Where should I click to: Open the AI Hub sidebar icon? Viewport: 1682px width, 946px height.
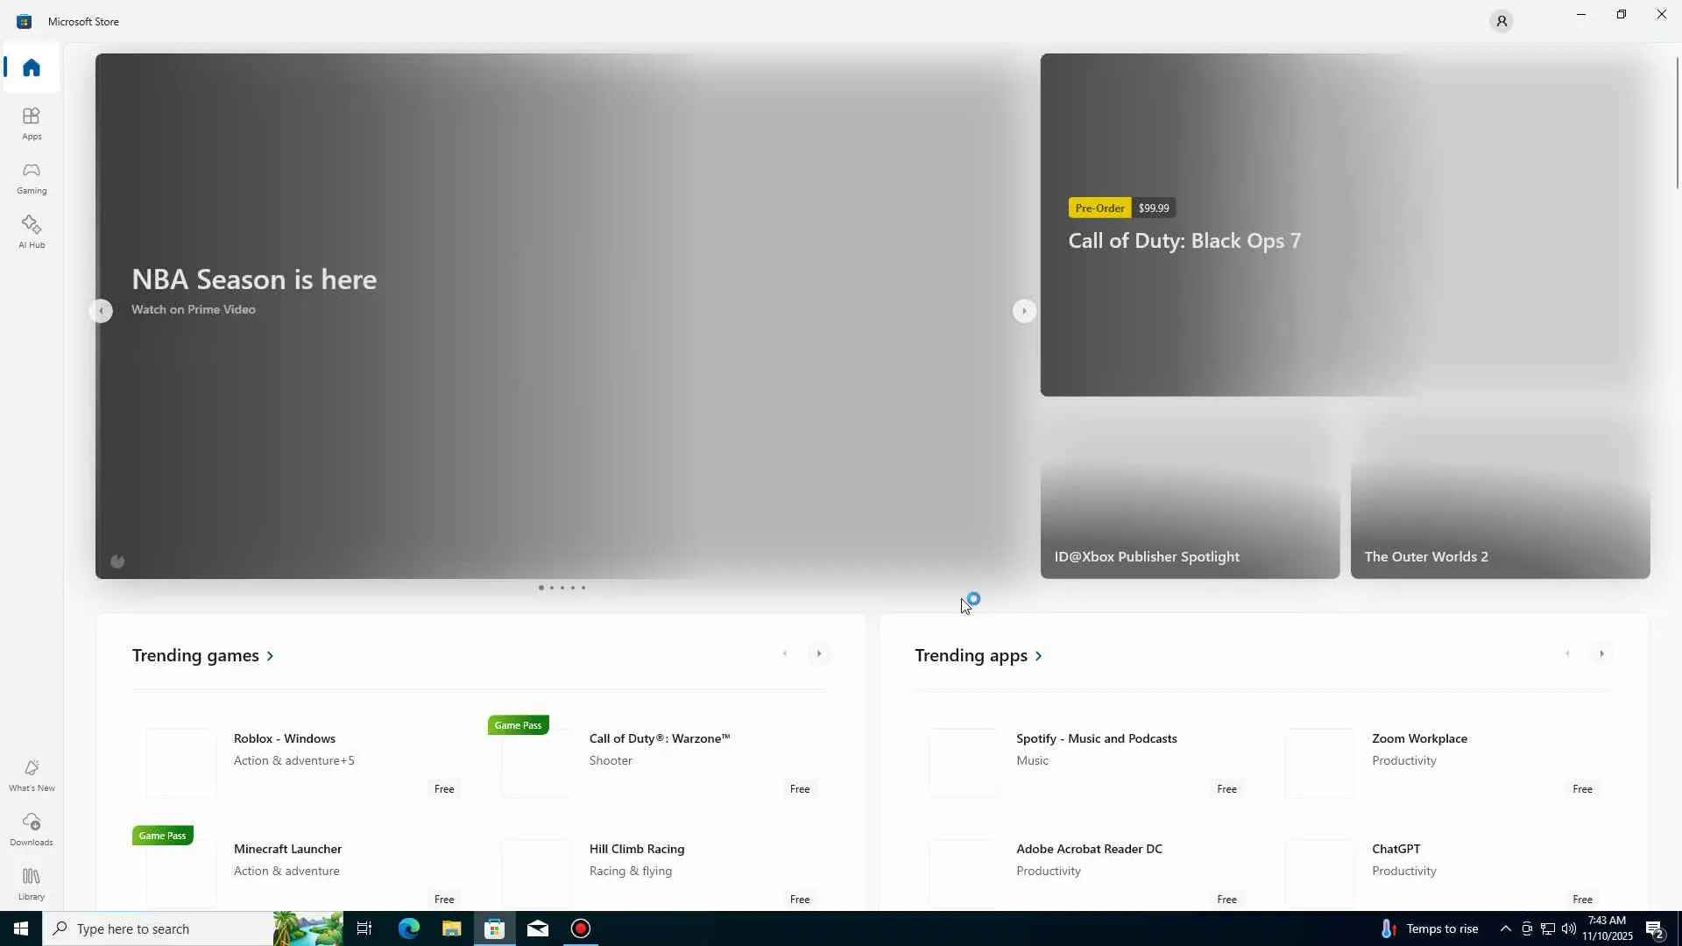tap(32, 231)
